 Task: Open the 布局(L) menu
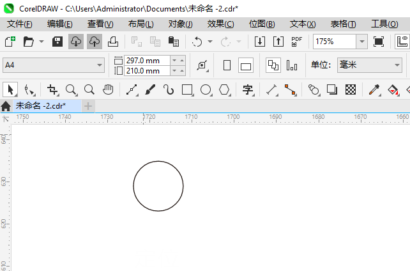(141, 24)
